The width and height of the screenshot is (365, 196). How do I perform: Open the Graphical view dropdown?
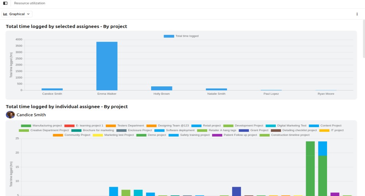coord(17,14)
